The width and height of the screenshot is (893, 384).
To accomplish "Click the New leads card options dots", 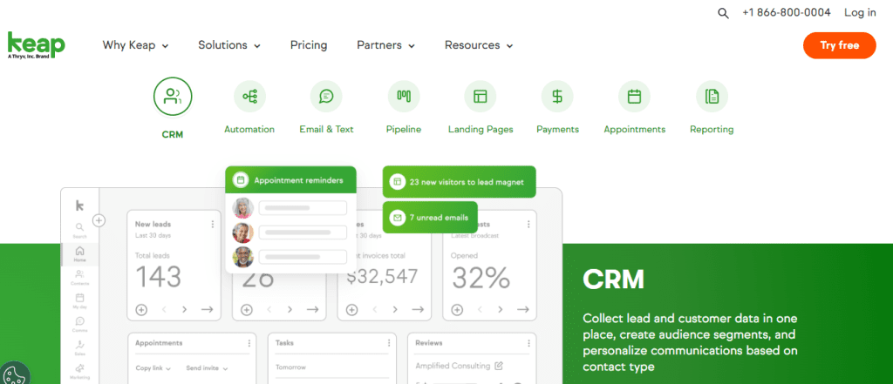I will (213, 224).
